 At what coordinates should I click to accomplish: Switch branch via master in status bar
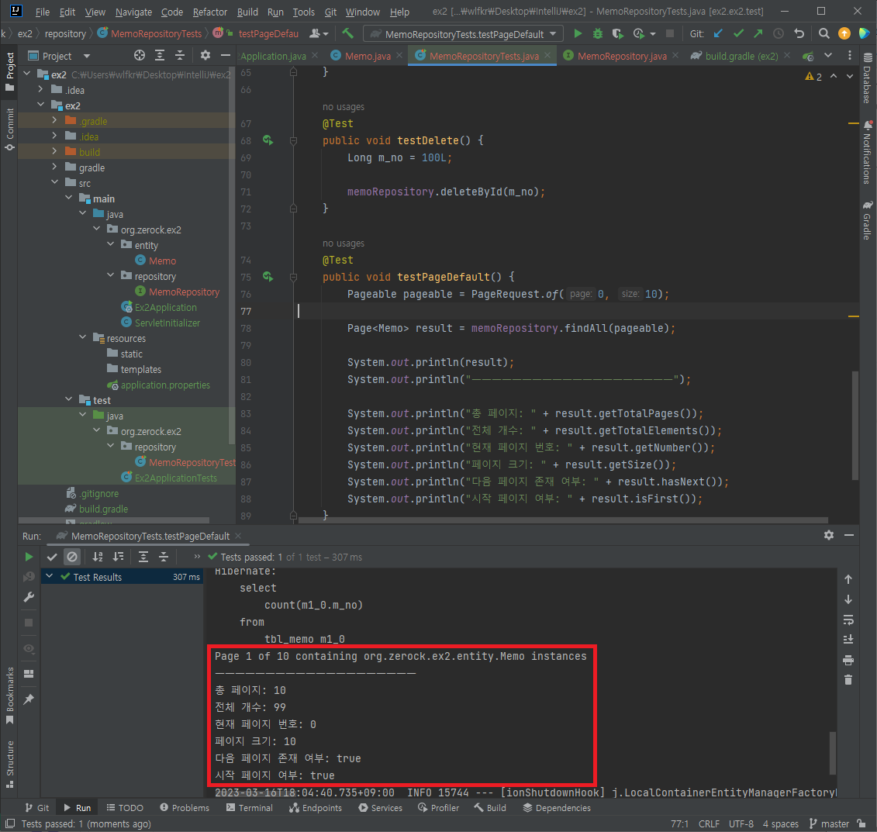click(830, 823)
